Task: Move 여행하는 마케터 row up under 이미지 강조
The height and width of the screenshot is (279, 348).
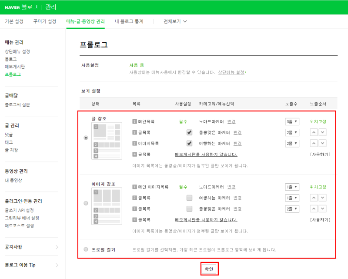Action: [x=314, y=198]
